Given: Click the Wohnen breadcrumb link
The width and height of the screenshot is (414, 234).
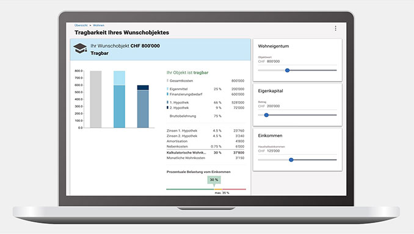Looking at the screenshot, I should pos(98,26).
